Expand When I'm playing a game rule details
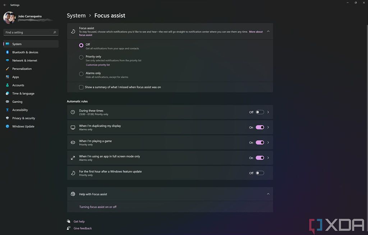The height and width of the screenshot is (235, 368). (x=268, y=142)
